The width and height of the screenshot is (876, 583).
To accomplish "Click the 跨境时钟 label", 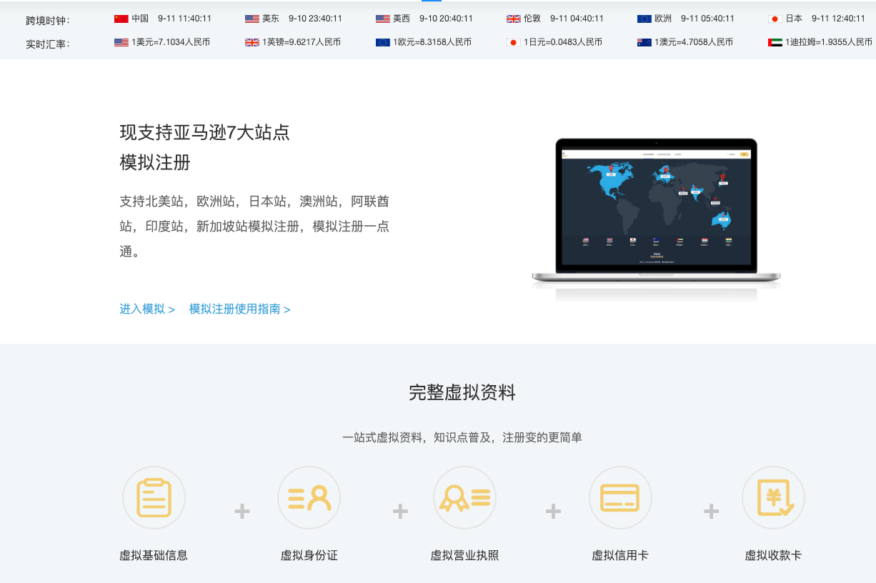I will (x=48, y=21).
